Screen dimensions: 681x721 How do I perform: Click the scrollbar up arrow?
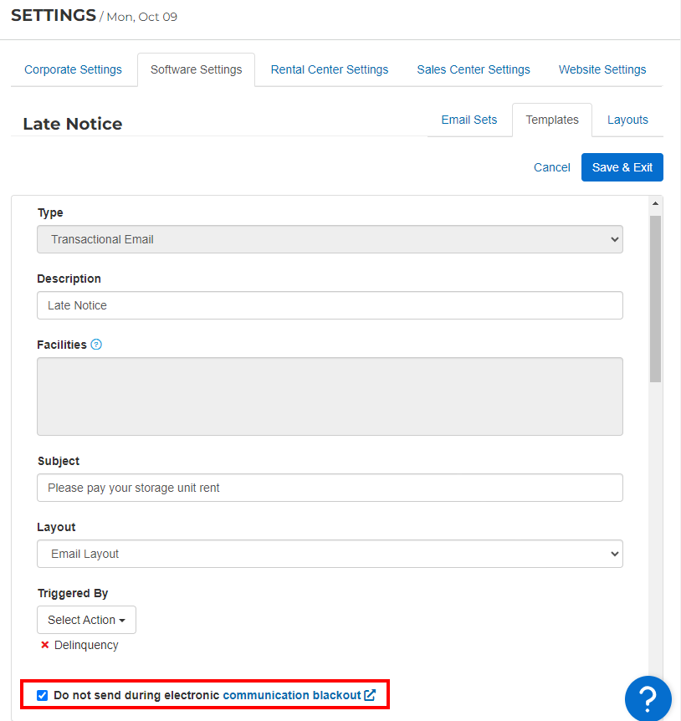[655, 203]
